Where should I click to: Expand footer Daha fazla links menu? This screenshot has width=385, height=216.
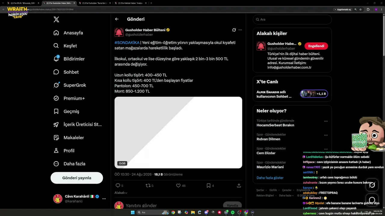(x=286, y=196)
